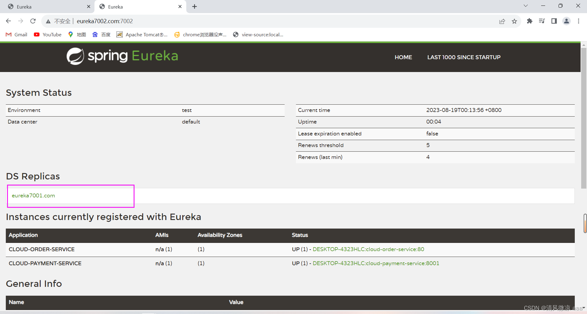Click Renews threshold label

321,145
